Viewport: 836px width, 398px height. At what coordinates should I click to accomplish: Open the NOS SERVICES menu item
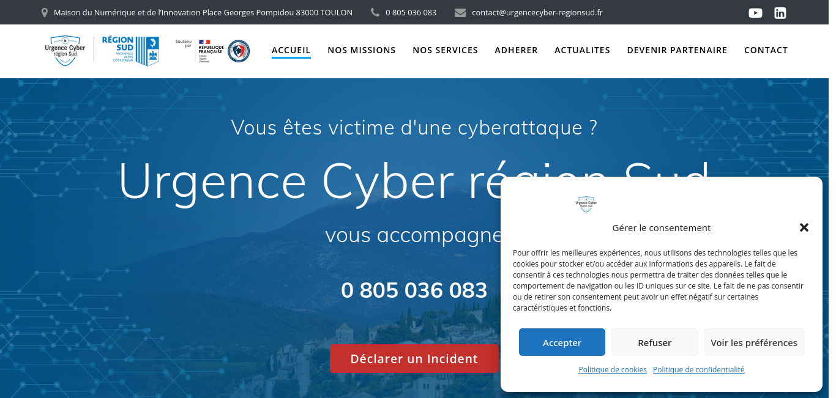pos(445,50)
